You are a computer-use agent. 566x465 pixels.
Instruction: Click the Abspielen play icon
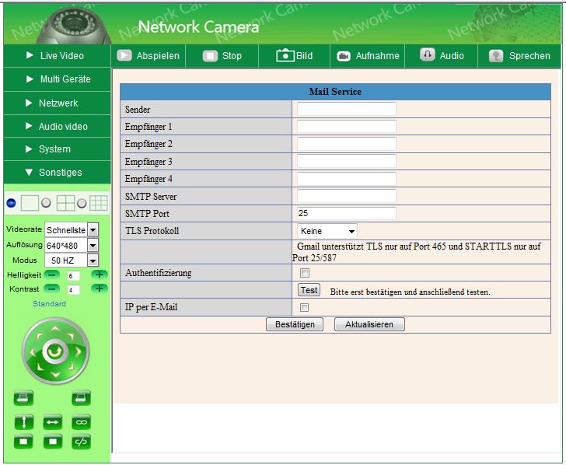coord(124,55)
